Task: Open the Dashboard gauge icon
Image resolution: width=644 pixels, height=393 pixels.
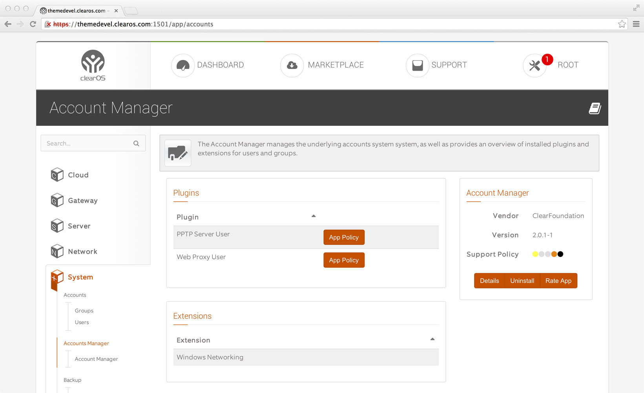Action: tap(183, 65)
